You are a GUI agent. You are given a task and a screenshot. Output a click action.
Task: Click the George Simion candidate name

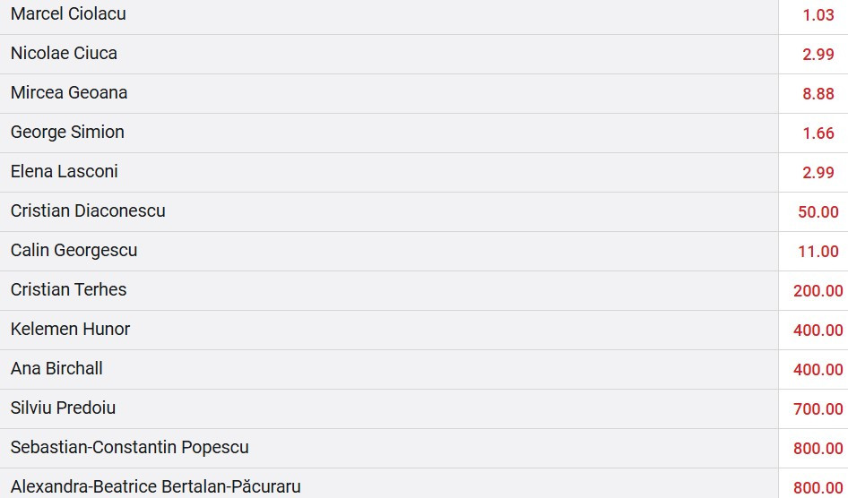coord(67,133)
